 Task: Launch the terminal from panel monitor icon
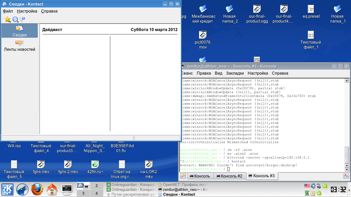click(x=67, y=190)
